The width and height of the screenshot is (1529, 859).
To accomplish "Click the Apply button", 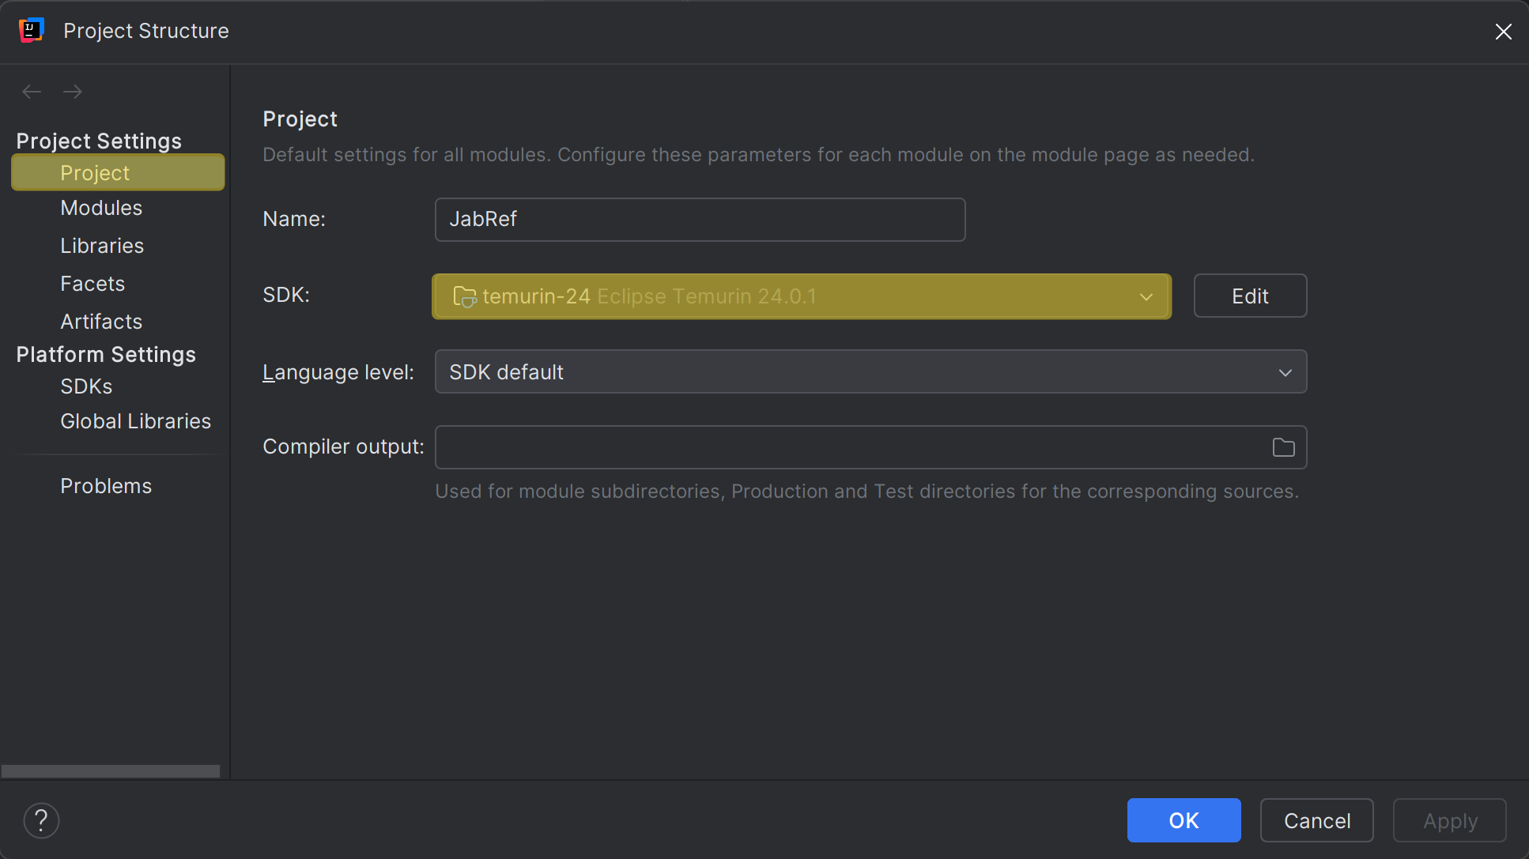I will pyautogui.click(x=1449, y=820).
